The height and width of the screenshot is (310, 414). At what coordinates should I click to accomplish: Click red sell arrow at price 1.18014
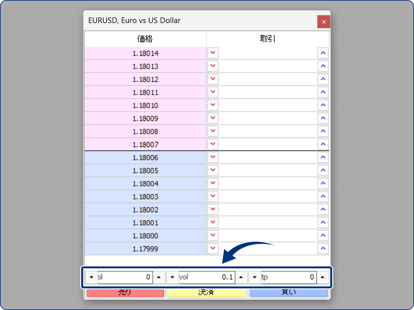(213, 53)
